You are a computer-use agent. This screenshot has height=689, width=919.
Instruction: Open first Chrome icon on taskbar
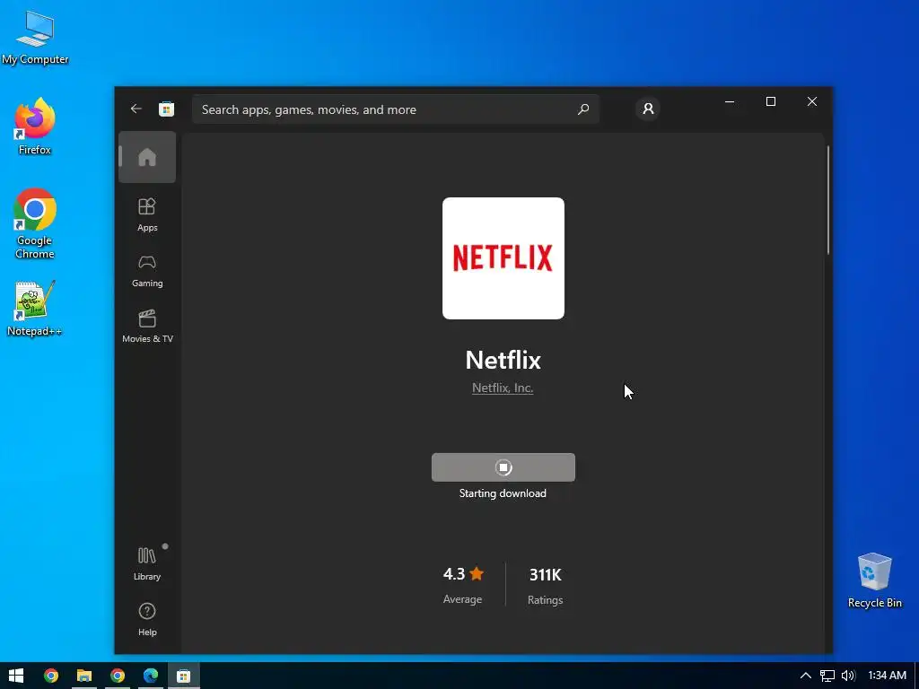click(x=51, y=676)
